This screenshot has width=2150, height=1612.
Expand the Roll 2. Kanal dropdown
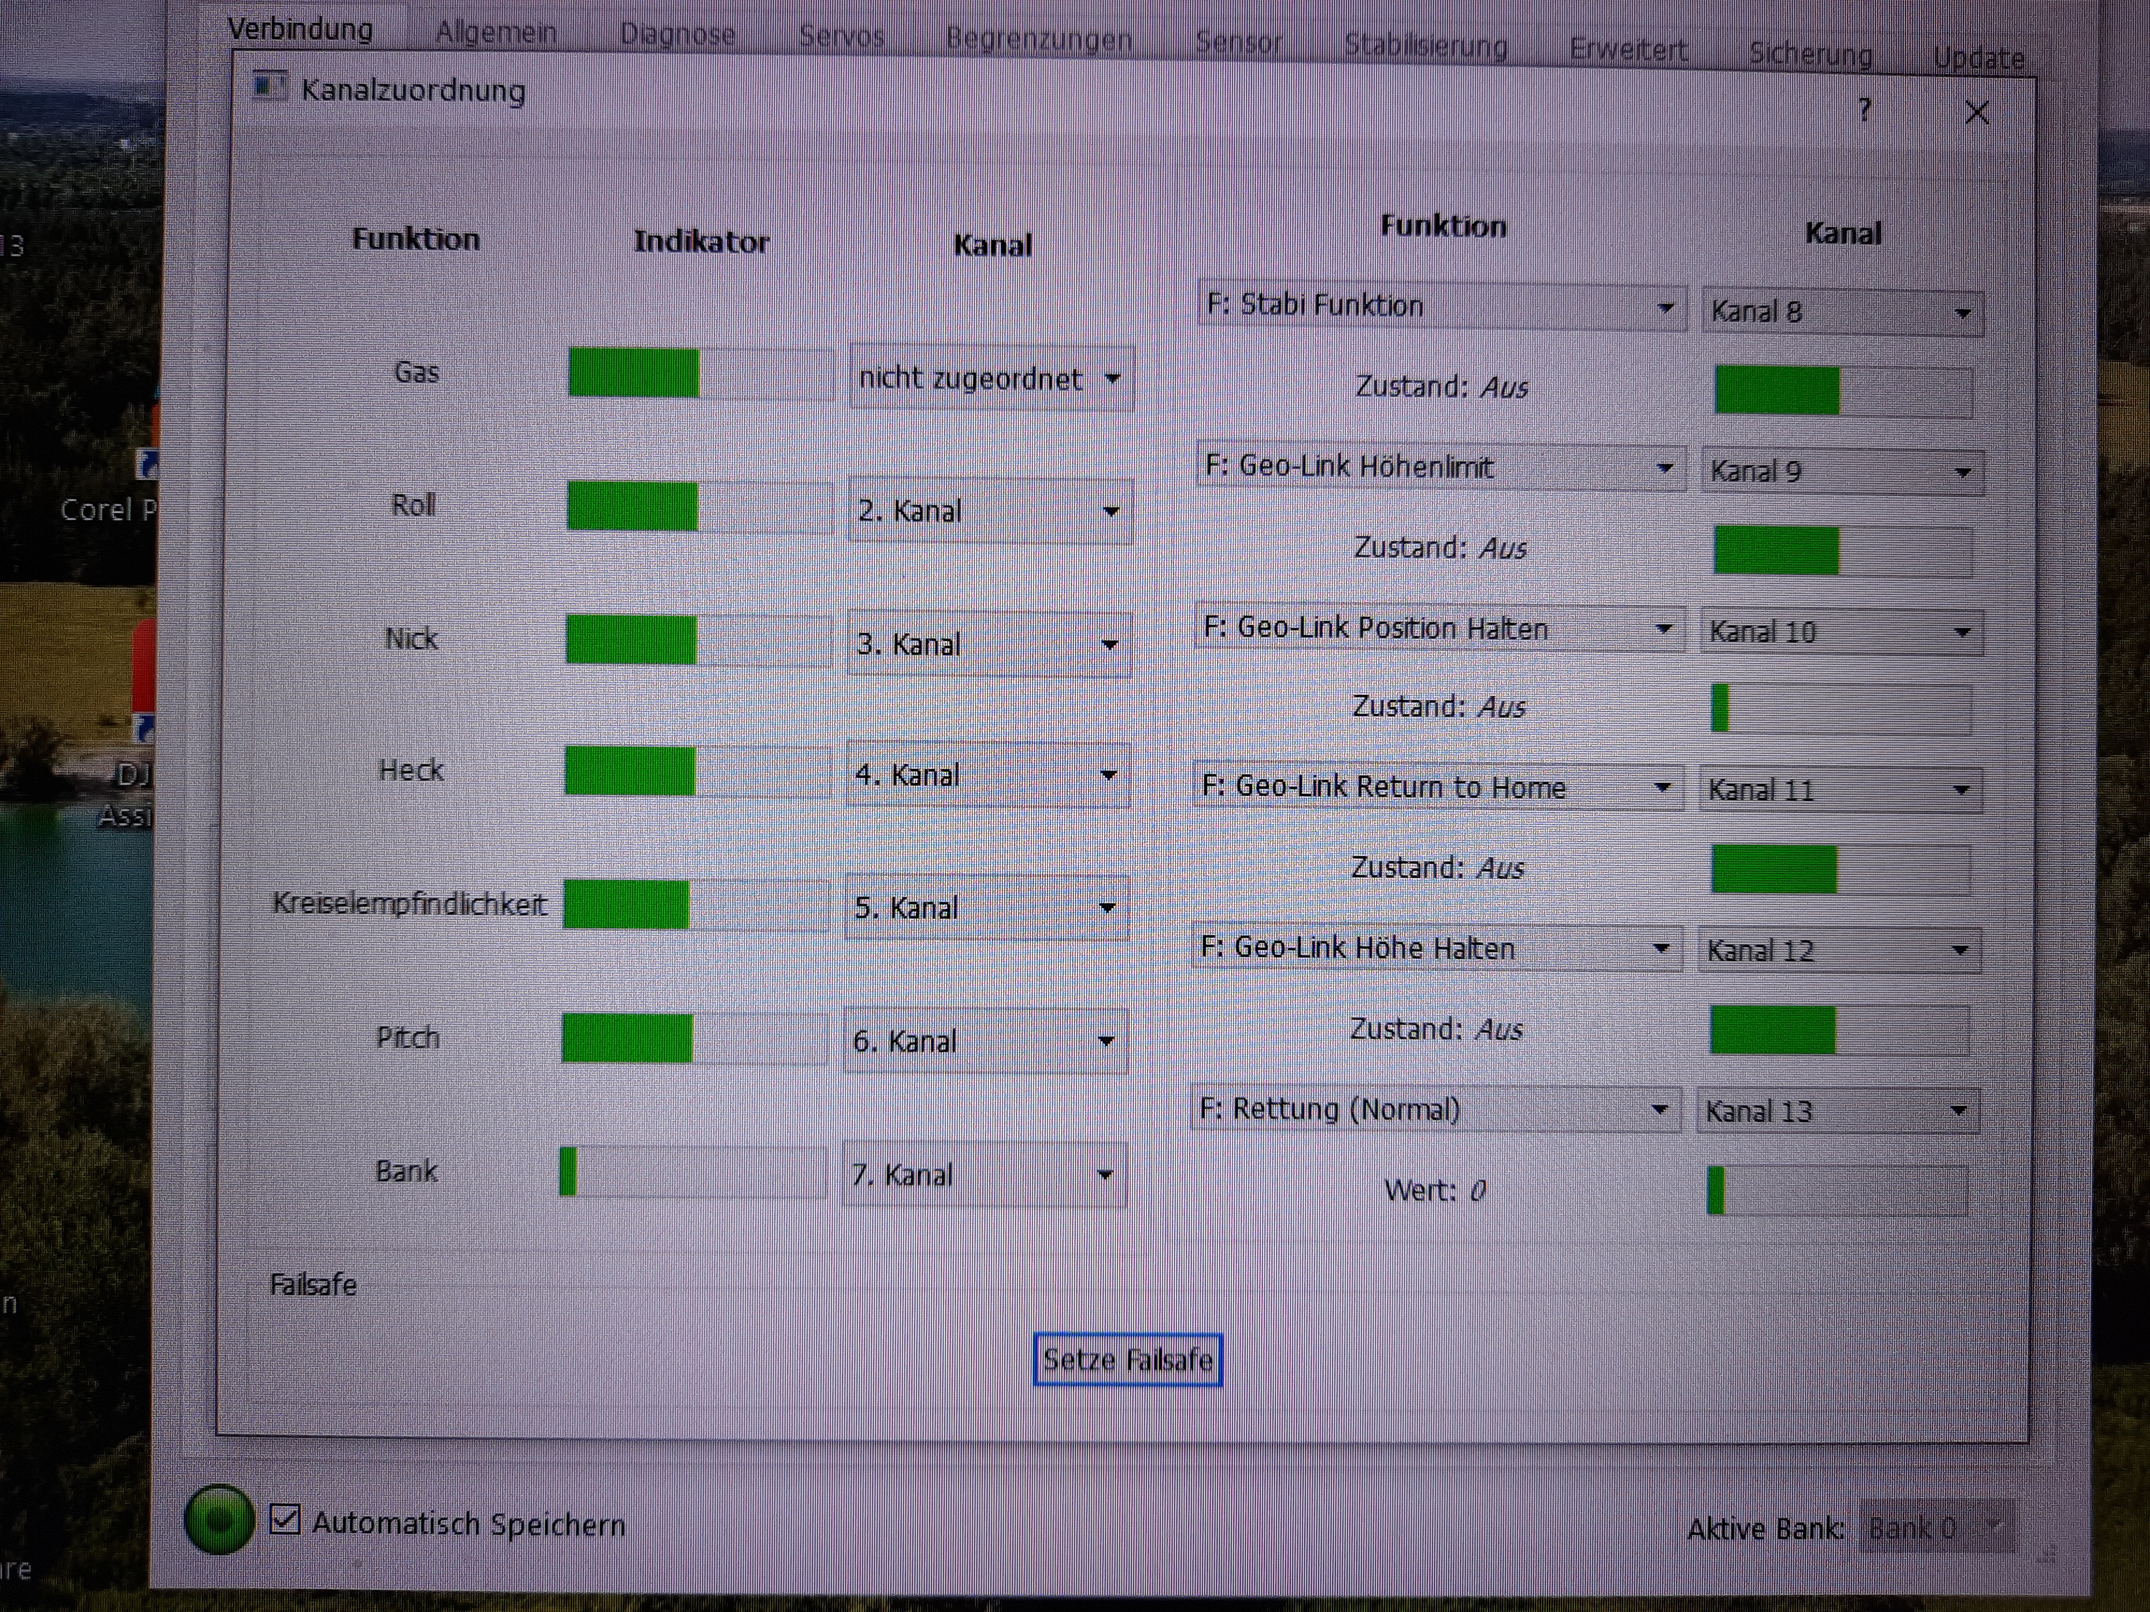point(990,511)
